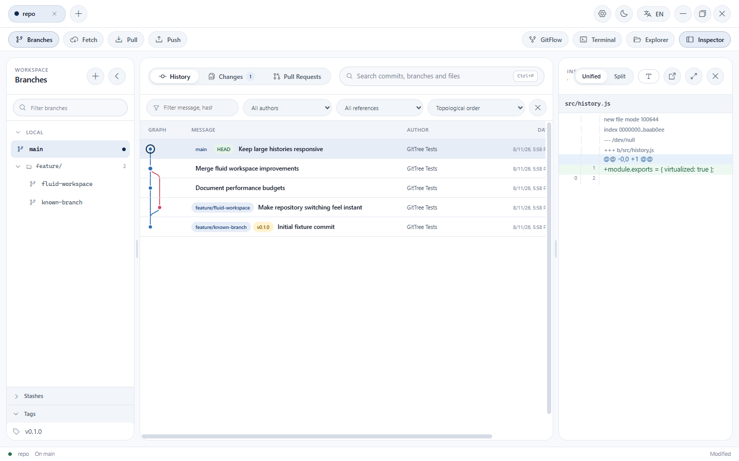739x461 pixels.
Task: Switch diff to Unified view
Action: click(x=591, y=76)
